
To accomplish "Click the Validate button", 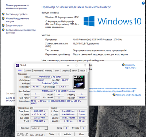I will point(67,134).
